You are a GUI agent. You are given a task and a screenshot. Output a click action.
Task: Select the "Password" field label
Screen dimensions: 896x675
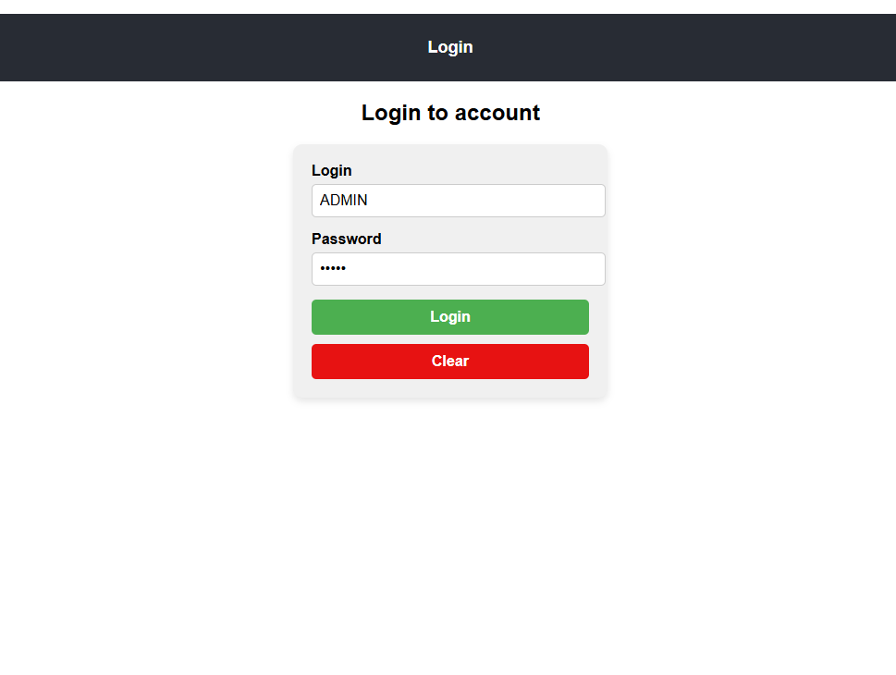(346, 239)
